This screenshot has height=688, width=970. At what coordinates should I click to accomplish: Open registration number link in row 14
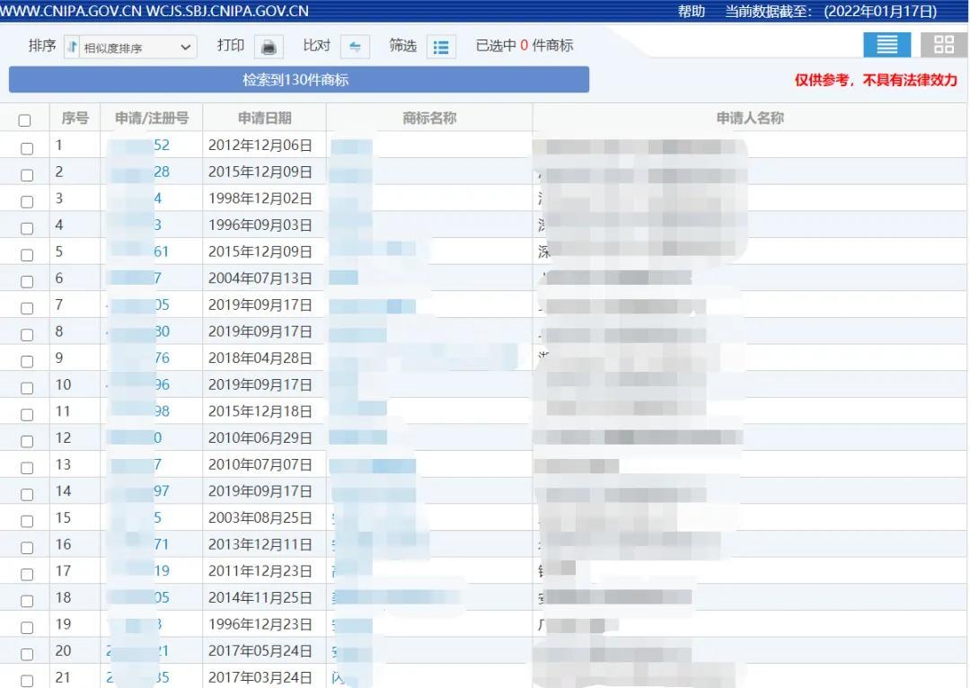coord(137,491)
